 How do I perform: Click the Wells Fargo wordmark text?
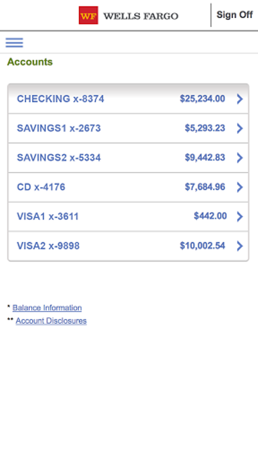[x=141, y=16]
